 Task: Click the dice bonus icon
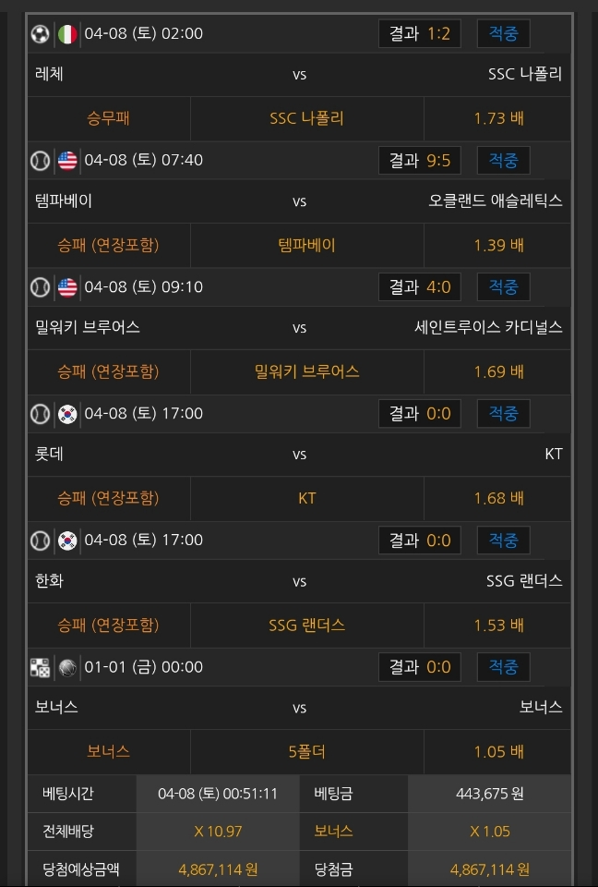click(x=40, y=667)
